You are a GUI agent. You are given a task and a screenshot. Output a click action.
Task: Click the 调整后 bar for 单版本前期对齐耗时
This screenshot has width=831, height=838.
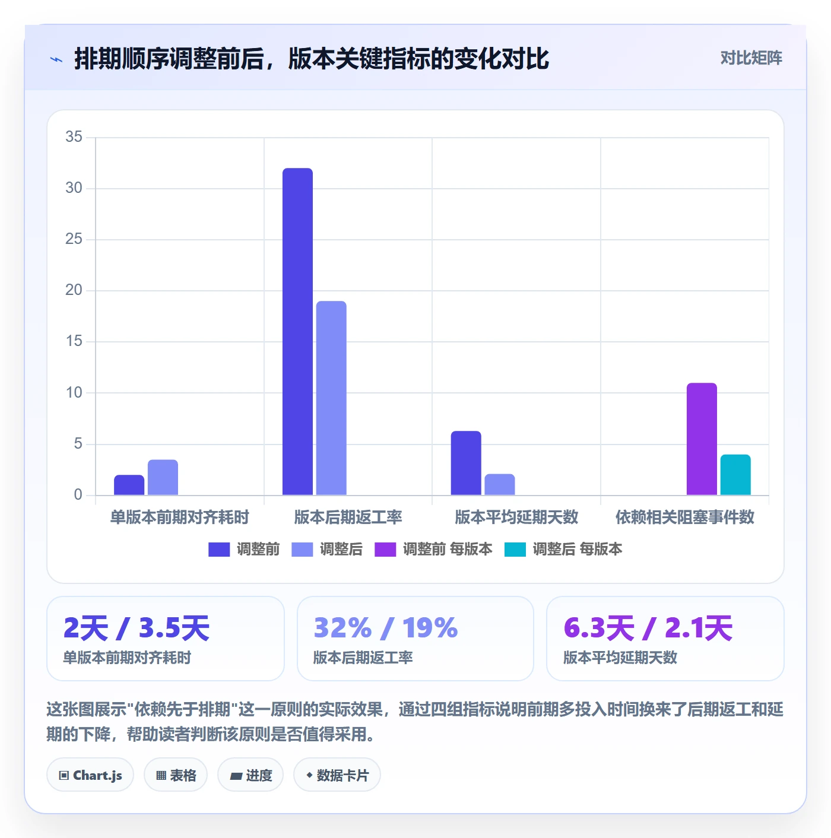pos(163,477)
